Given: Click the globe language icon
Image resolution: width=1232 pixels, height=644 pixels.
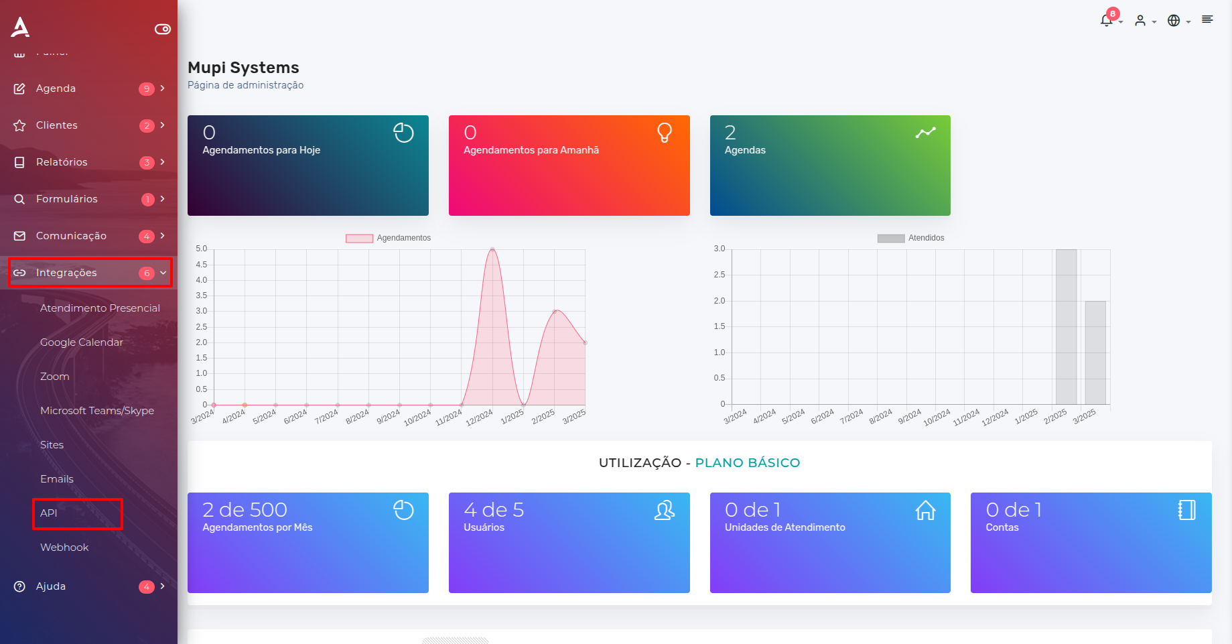Looking at the screenshot, I should (x=1174, y=21).
